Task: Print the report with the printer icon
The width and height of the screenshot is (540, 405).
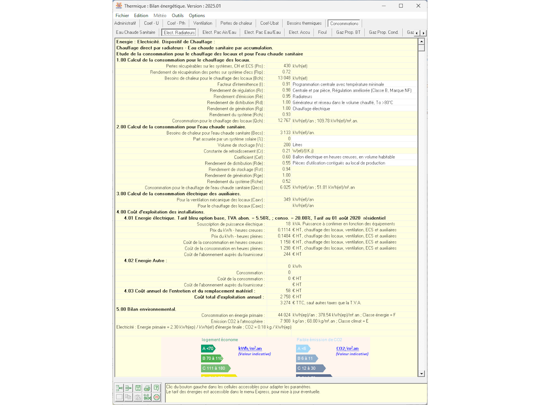Action: [x=147, y=388]
